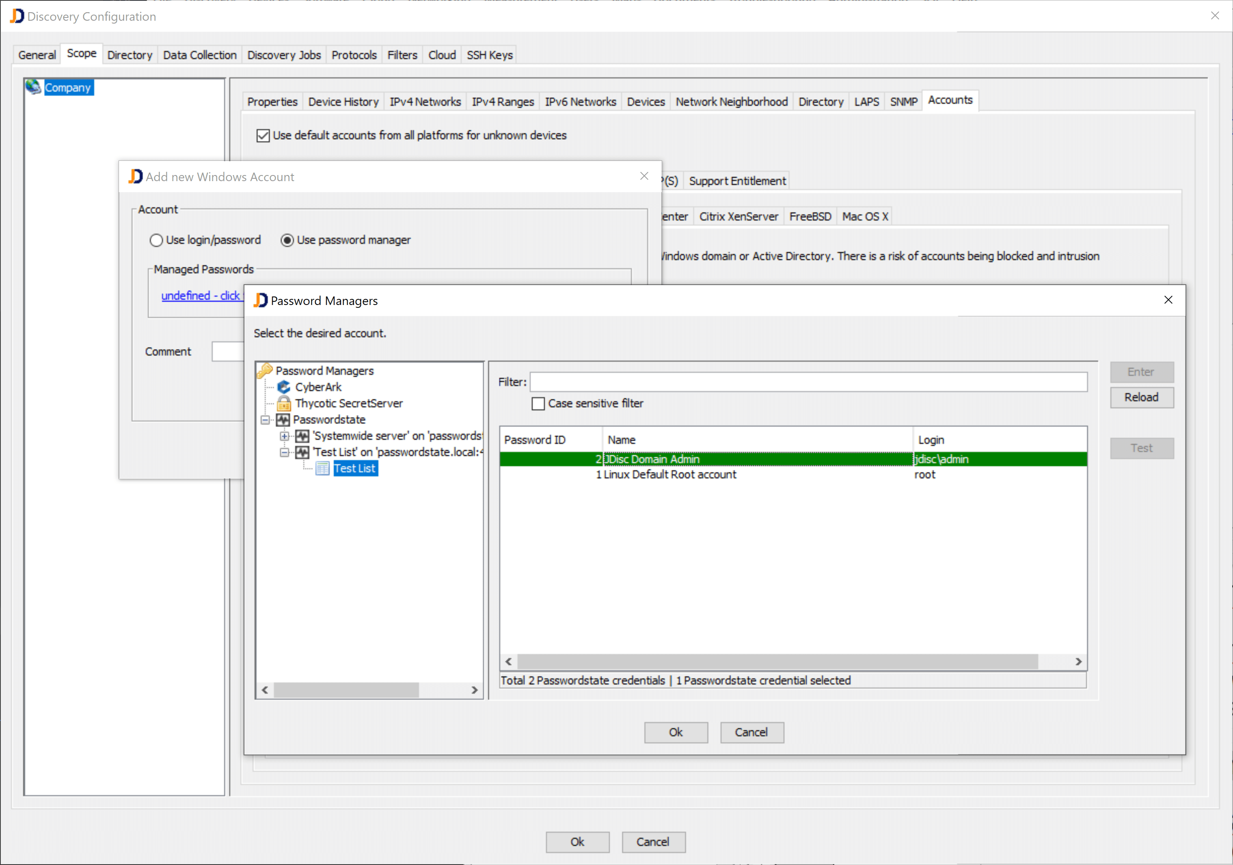Uncheck Use default accounts for unknown devices
Image resolution: width=1233 pixels, height=865 pixels.
tap(263, 135)
